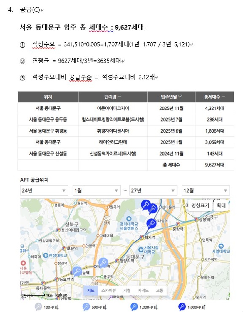
Task: Click the 청량리역 station icon
Action: (117, 261)
